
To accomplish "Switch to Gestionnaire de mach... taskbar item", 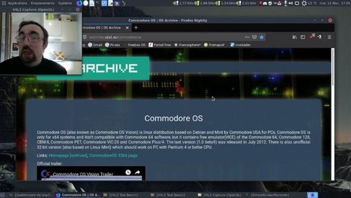I will point(30,195).
